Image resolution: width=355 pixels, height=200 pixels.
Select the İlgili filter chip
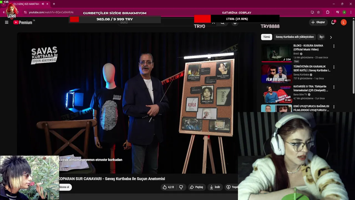point(322,37)
